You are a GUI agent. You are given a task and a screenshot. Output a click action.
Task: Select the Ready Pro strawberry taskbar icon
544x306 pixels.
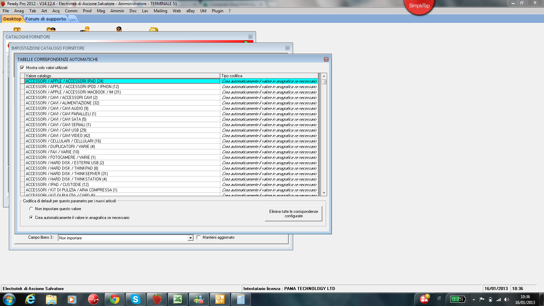(157, 300)
